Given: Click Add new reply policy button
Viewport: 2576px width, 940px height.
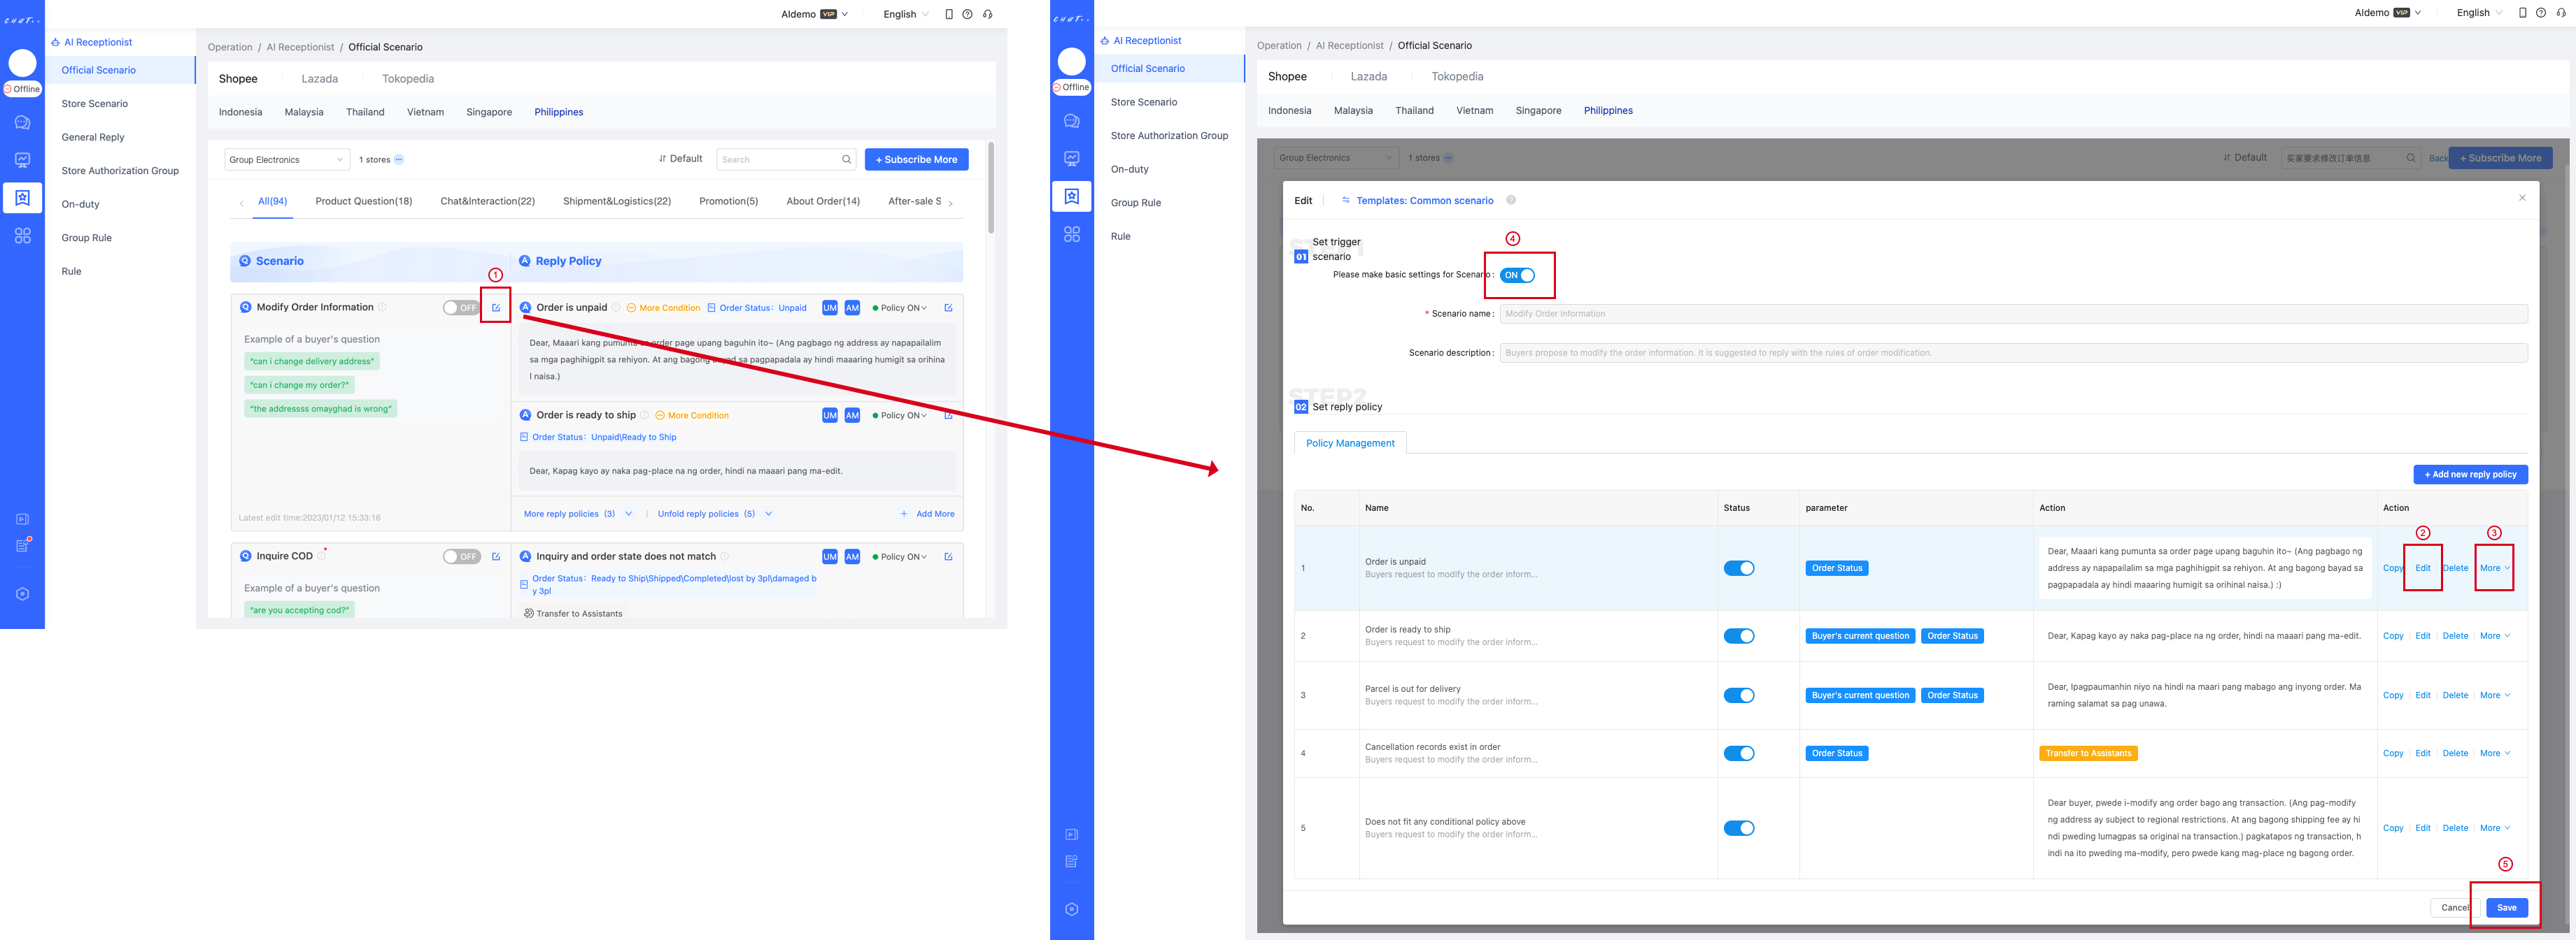Looking at the screenshot, I should point(2470,475).
